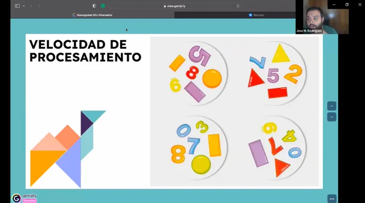
Task: Switch to Boscoglobal ODJ-Diversatics tab
Action: pos(92,15)
